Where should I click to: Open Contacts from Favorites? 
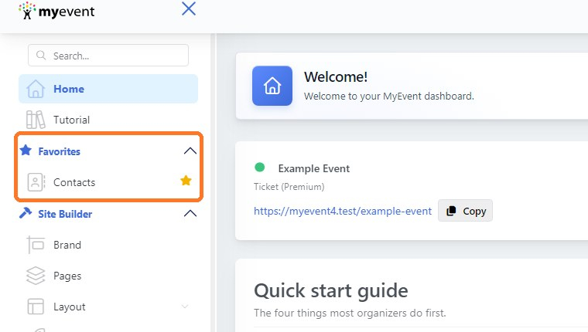coord(74,182)
